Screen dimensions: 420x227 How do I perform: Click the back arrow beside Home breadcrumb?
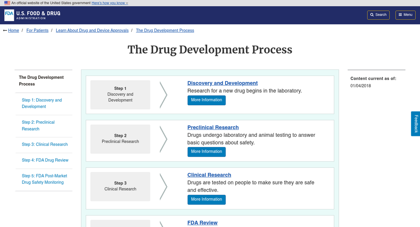point(5,31)
